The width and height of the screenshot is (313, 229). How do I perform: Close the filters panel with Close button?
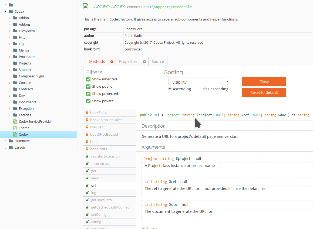click(x=264, y=82)
